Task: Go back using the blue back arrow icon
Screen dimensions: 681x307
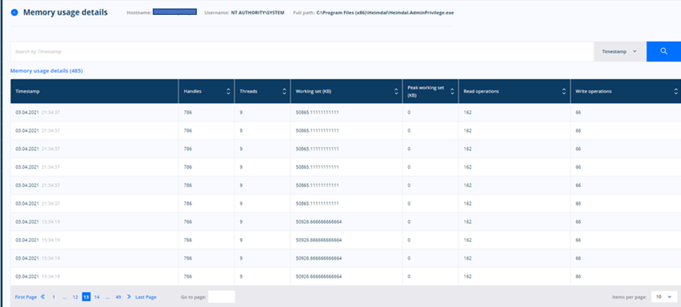Action: click(x=14, y=12)
